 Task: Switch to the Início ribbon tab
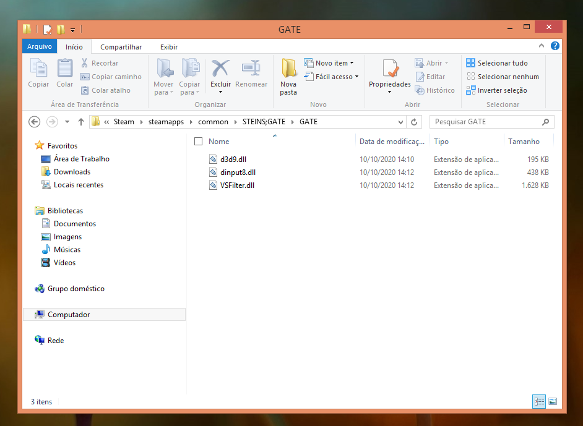pyautogui.click(x=74, y=47)
